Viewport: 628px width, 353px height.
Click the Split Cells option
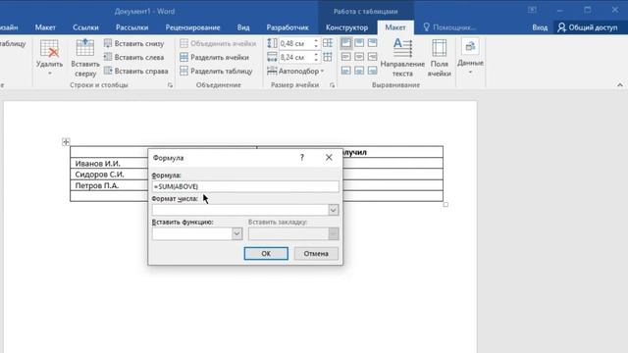pyautogui.click(x=214, y=57)
